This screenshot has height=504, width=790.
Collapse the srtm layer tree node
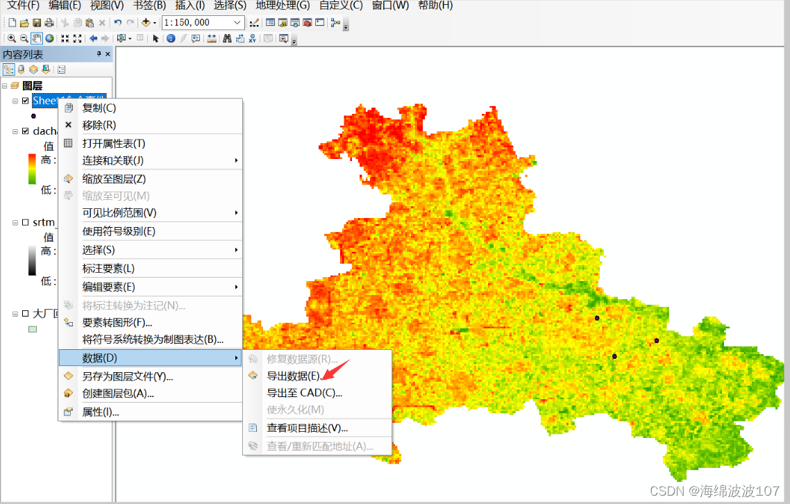click(15, 222)
